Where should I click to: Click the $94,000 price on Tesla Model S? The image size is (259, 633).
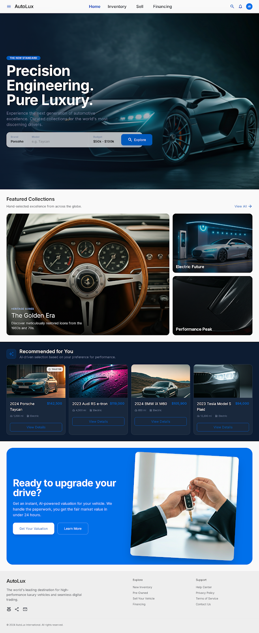[x=242, y=404]
